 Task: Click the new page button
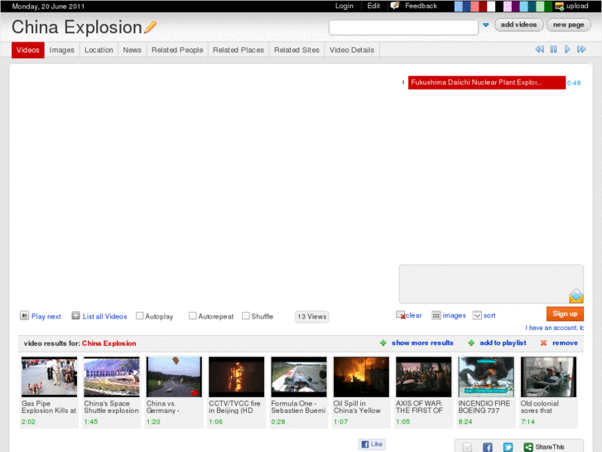coord(568,25)
